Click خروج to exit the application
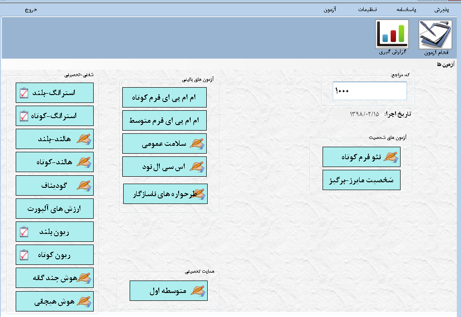This screenshot has width=461, height=317. [30, 9]
